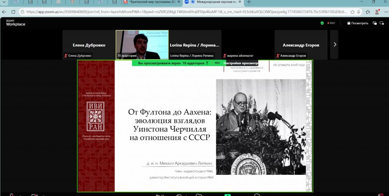
Task: Click the марина айзенштат name label
Action: [x=239, y=56]
